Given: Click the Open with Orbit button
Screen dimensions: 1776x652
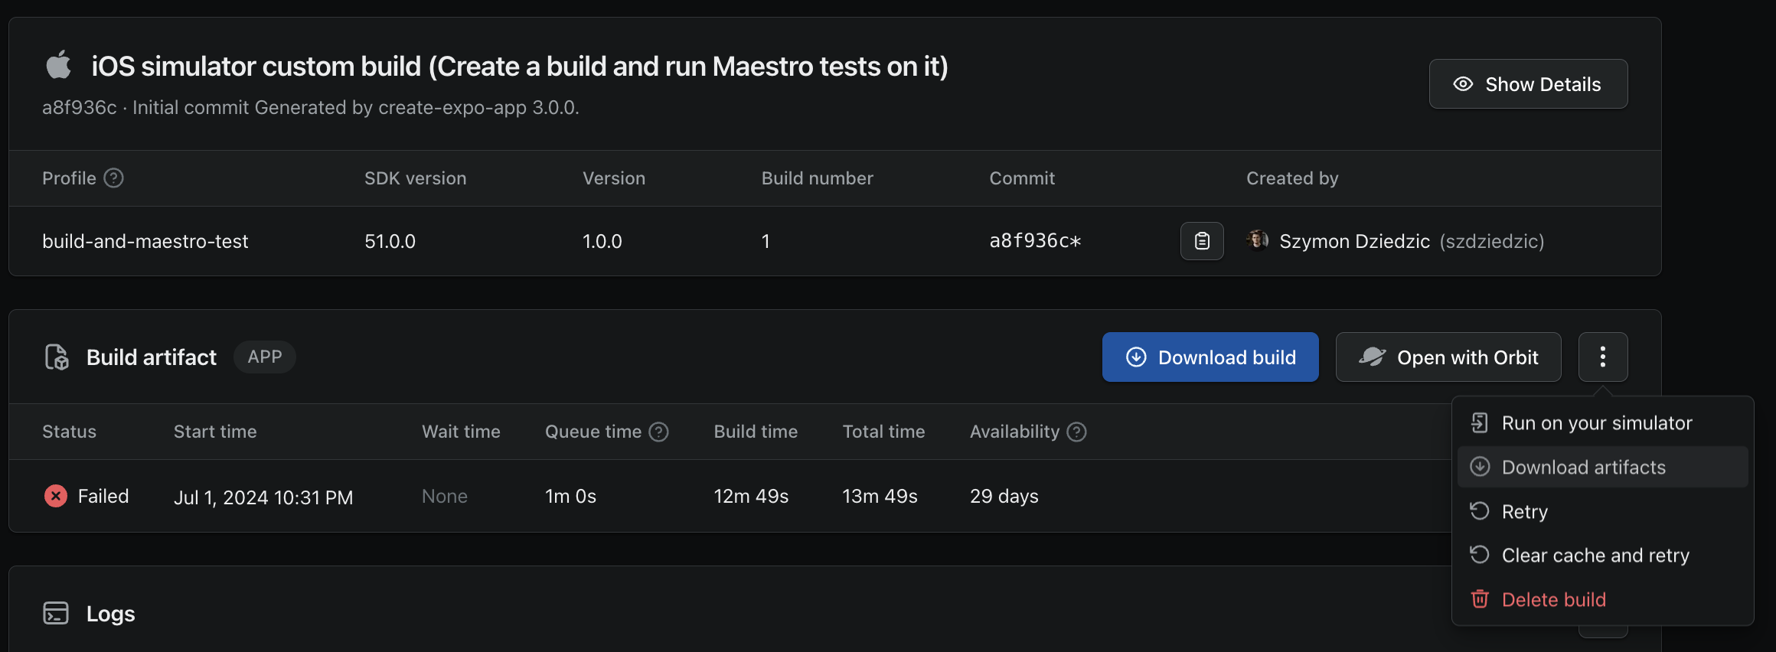Looking at the screenshot, I should pos(1448,357).
